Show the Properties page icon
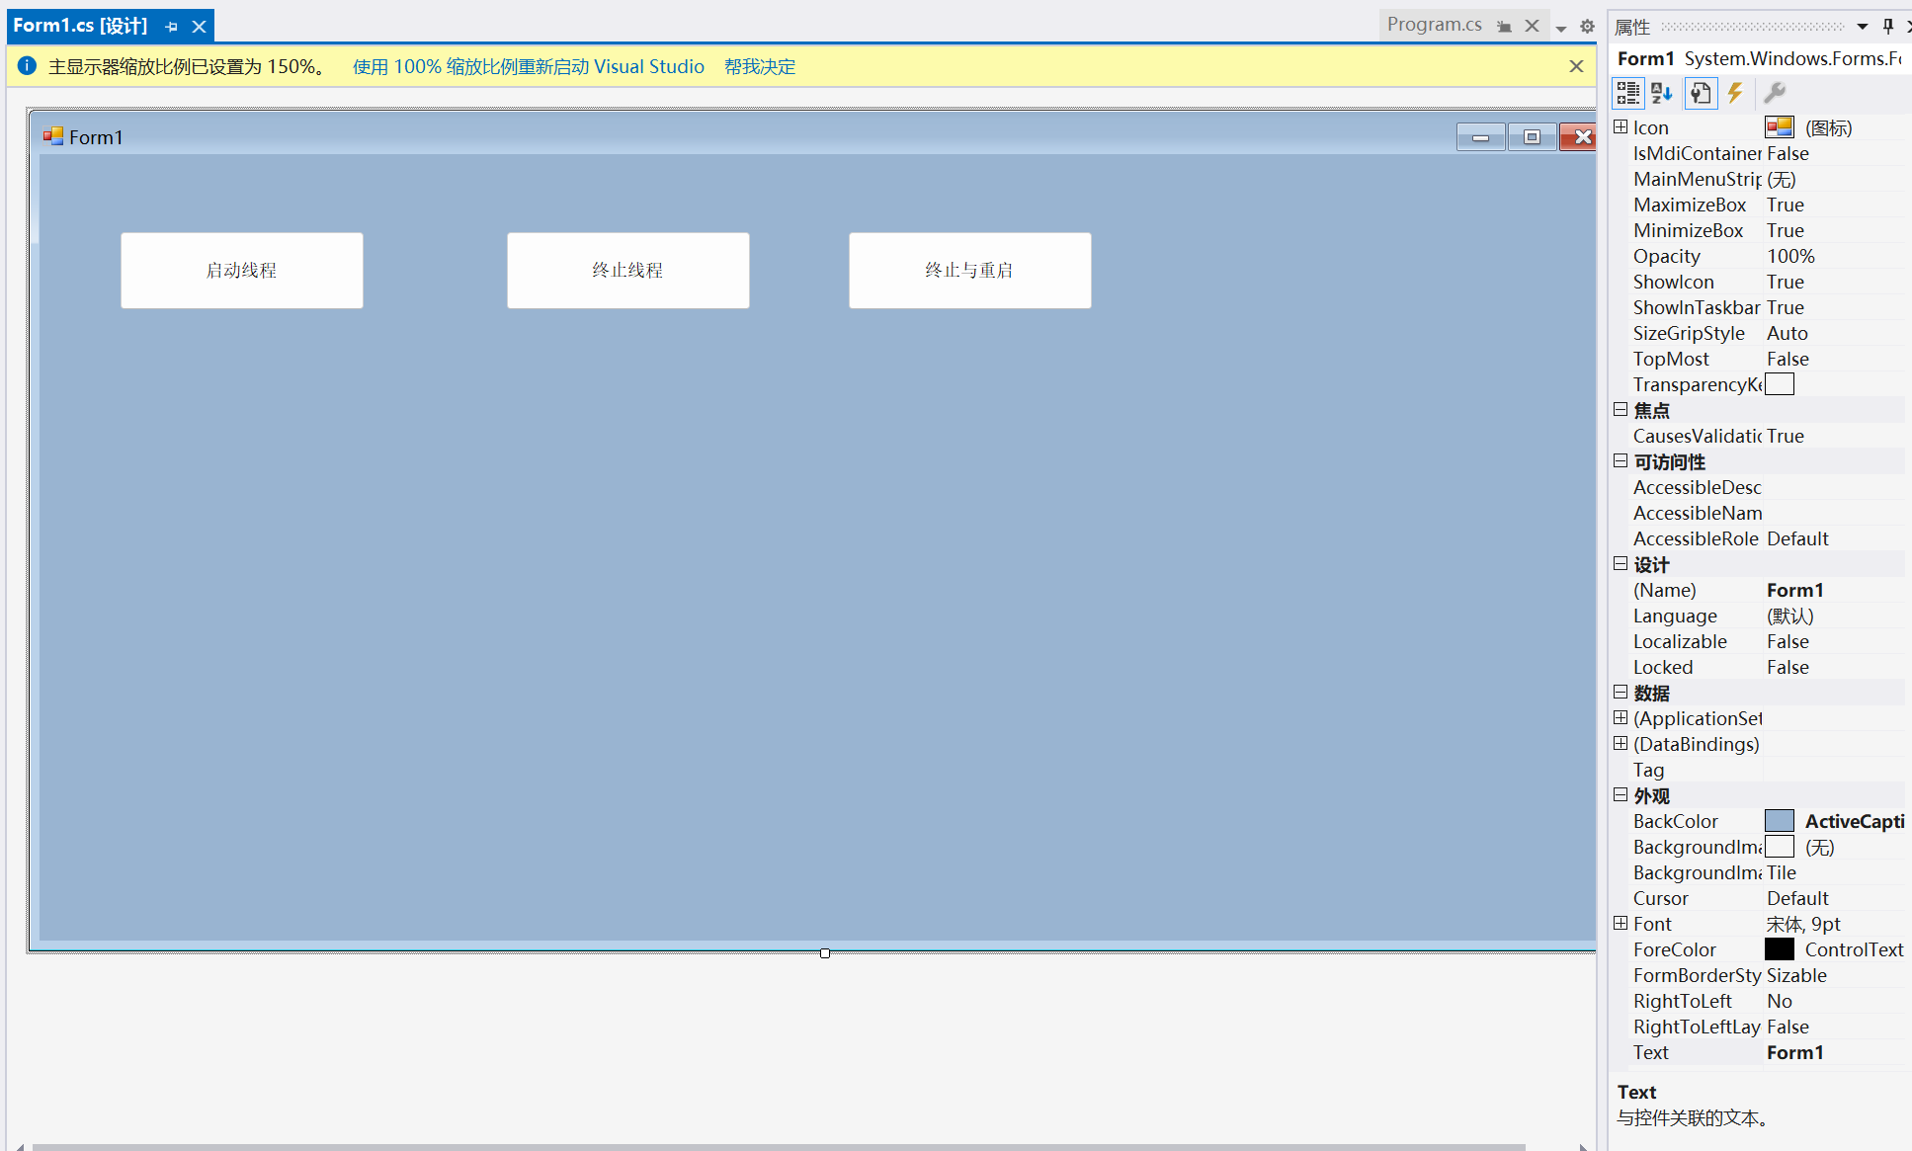The height and width of the screenshot is (1151, 1912). [x=1700, y=93]
